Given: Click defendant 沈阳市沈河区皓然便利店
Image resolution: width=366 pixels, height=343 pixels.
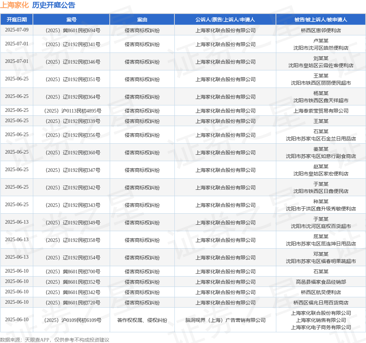Looking at the screenshot, I should point(321,48).
